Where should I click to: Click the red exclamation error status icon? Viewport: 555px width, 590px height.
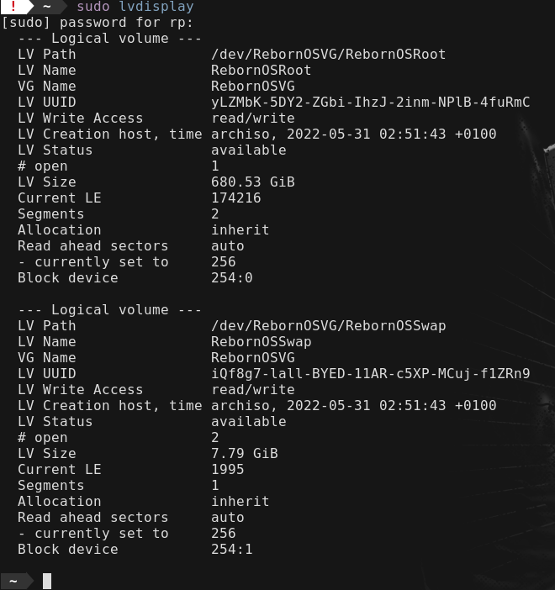tap(13, 6)
